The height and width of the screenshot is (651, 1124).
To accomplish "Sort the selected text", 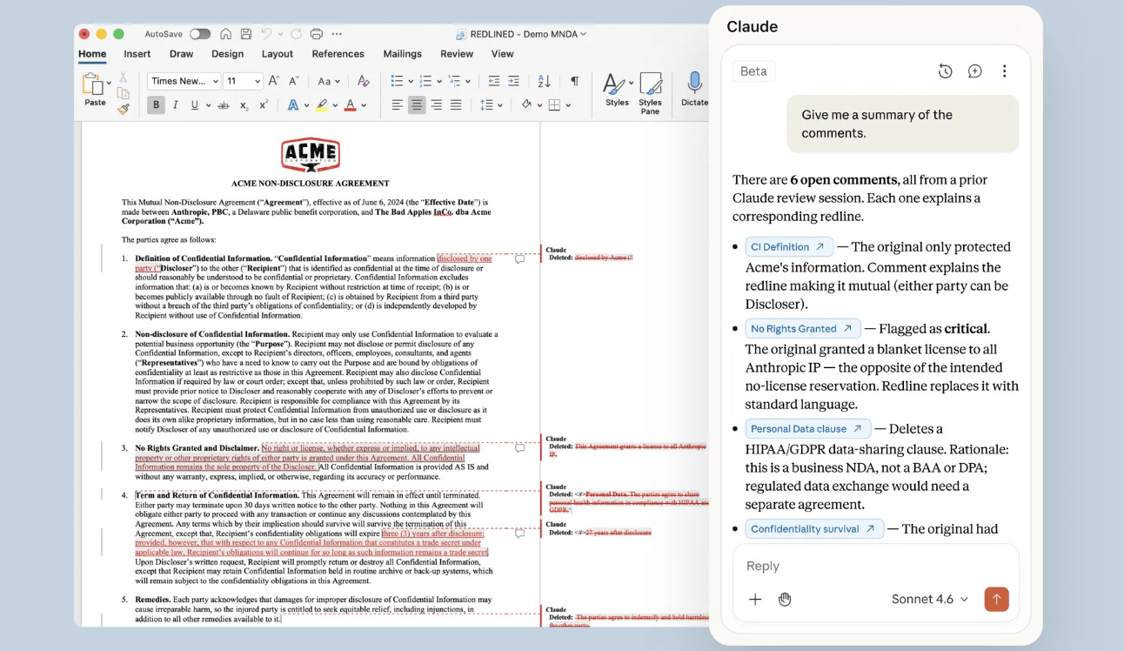I will (544, 81).
